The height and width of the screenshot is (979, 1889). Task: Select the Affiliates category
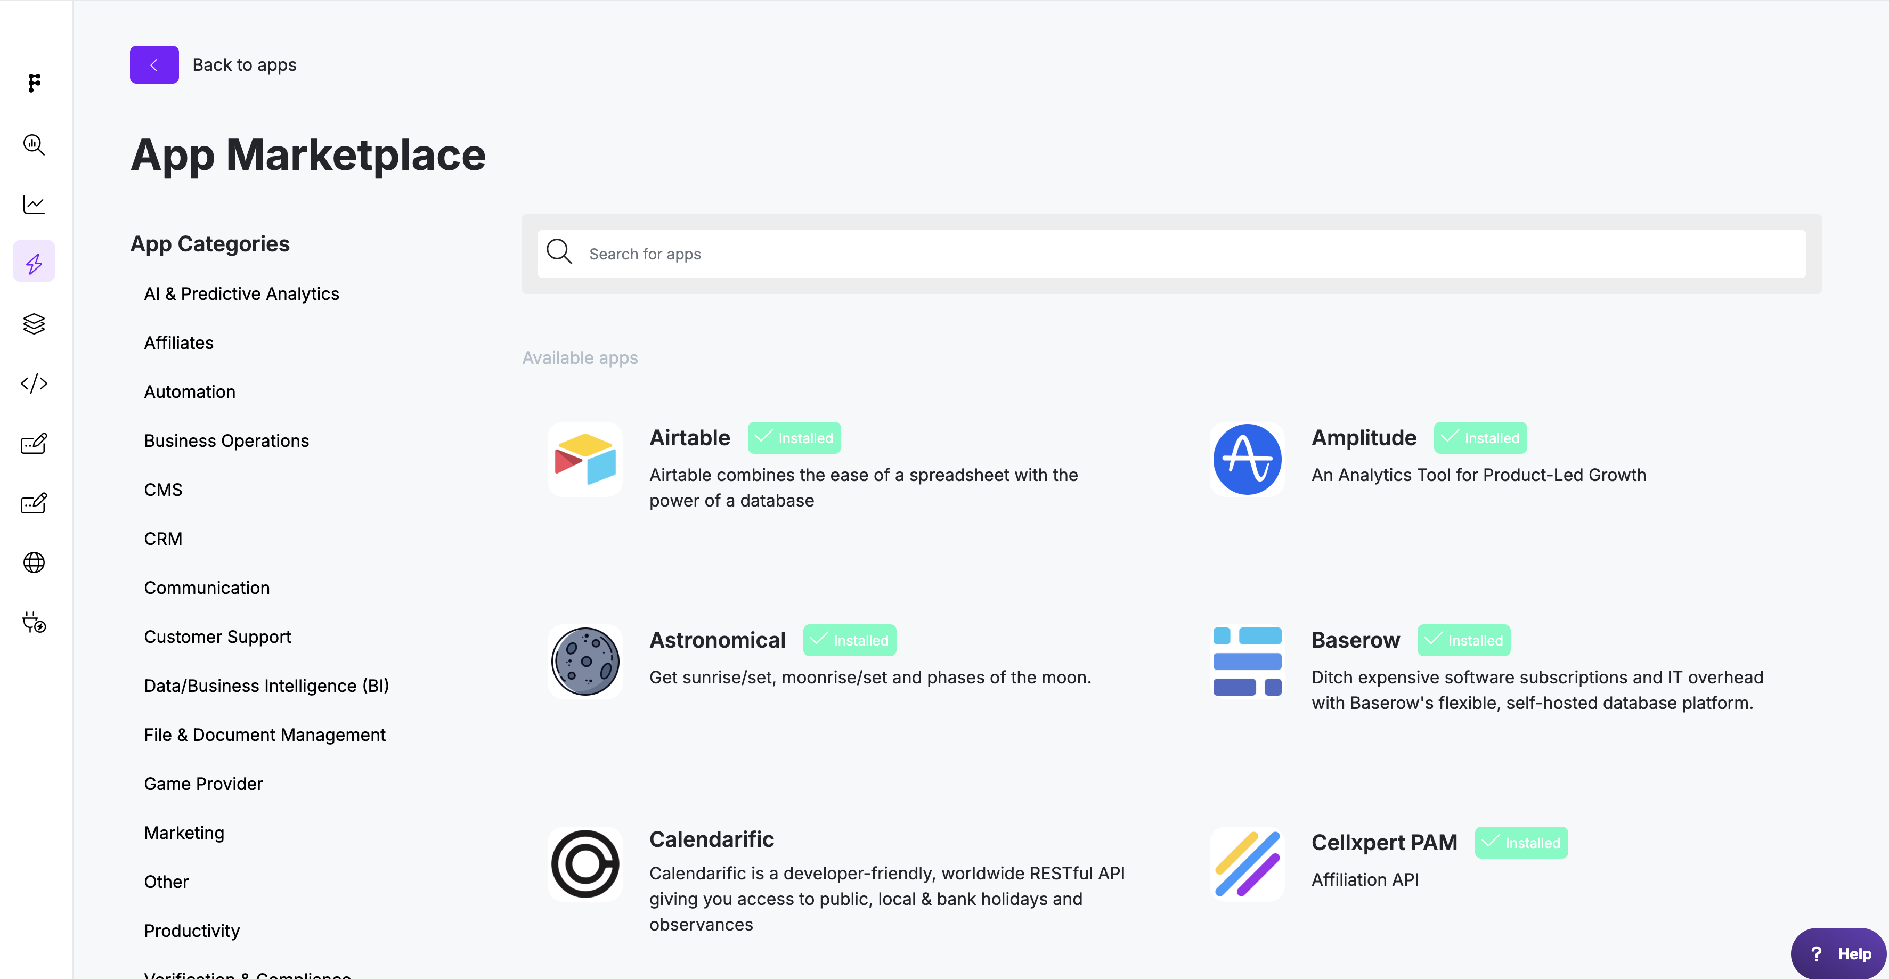[x=178, y=343]
